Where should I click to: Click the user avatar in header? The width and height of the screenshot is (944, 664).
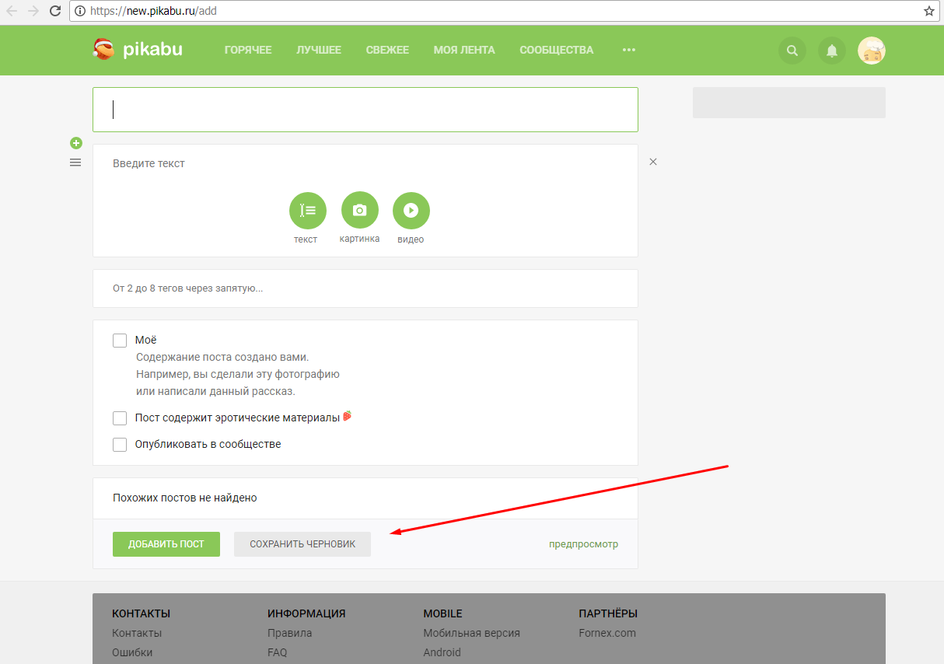(871, 51)
